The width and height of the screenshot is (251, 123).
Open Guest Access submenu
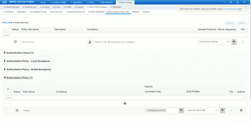(x=30, y=7)
